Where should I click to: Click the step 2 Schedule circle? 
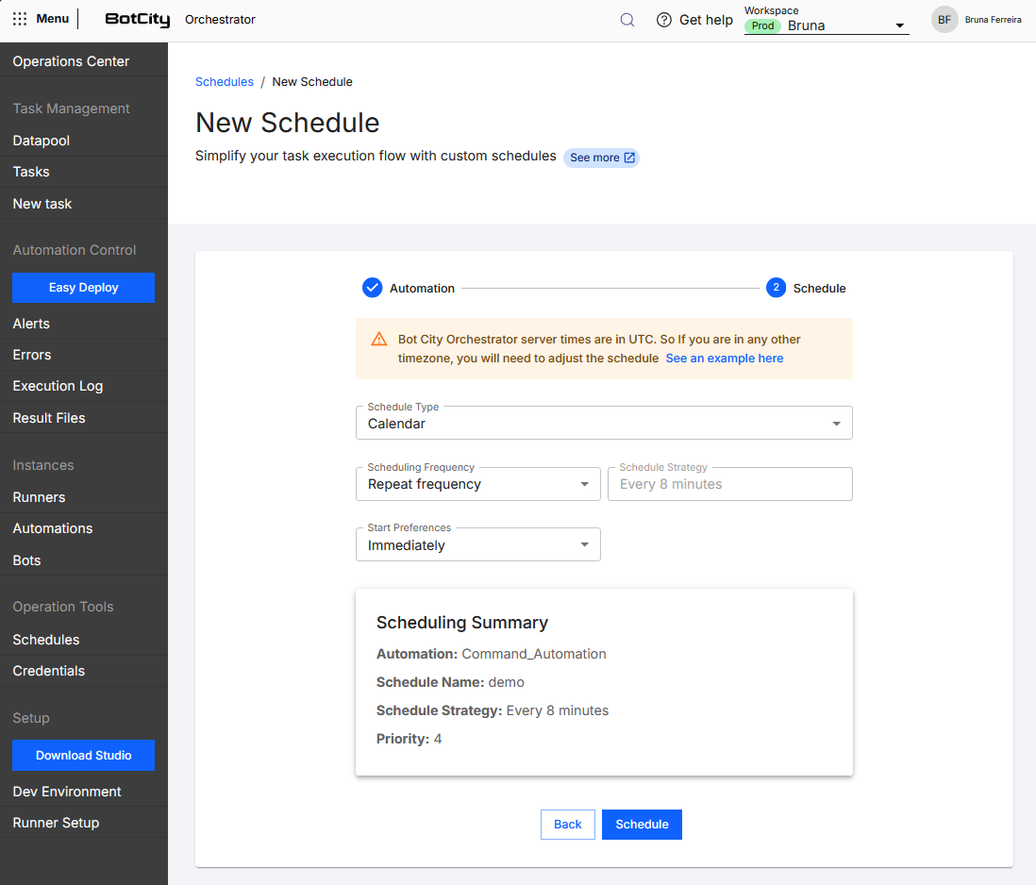[x=776, y=288]
